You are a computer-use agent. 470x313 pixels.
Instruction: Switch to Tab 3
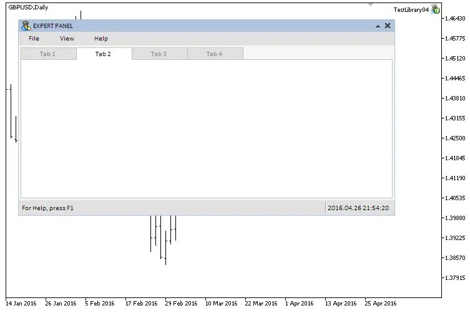159,54
